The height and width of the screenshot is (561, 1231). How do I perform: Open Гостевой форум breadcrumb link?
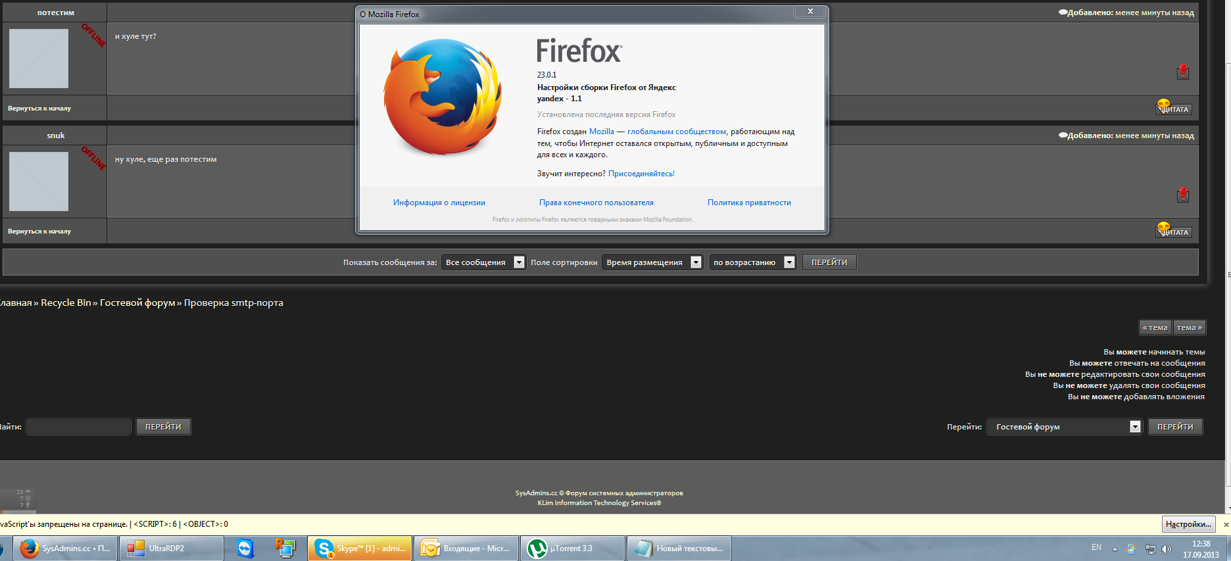click(137, 303)
